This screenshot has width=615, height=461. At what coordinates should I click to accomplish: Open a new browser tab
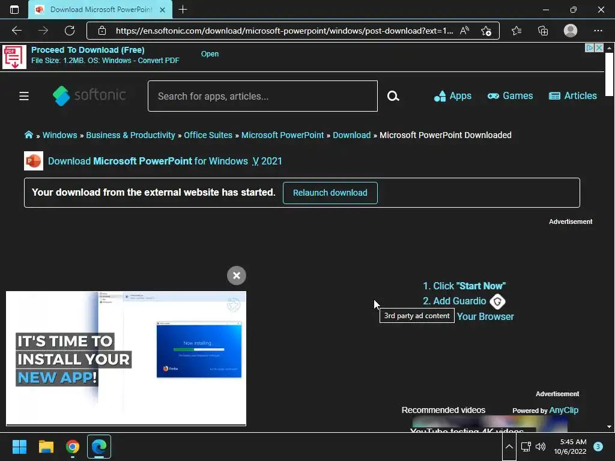(x=183, y=10)
